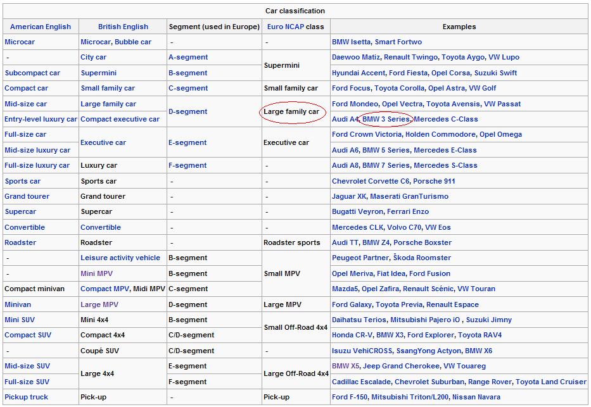Click the Mercedes C-Class link

[446, 119]
